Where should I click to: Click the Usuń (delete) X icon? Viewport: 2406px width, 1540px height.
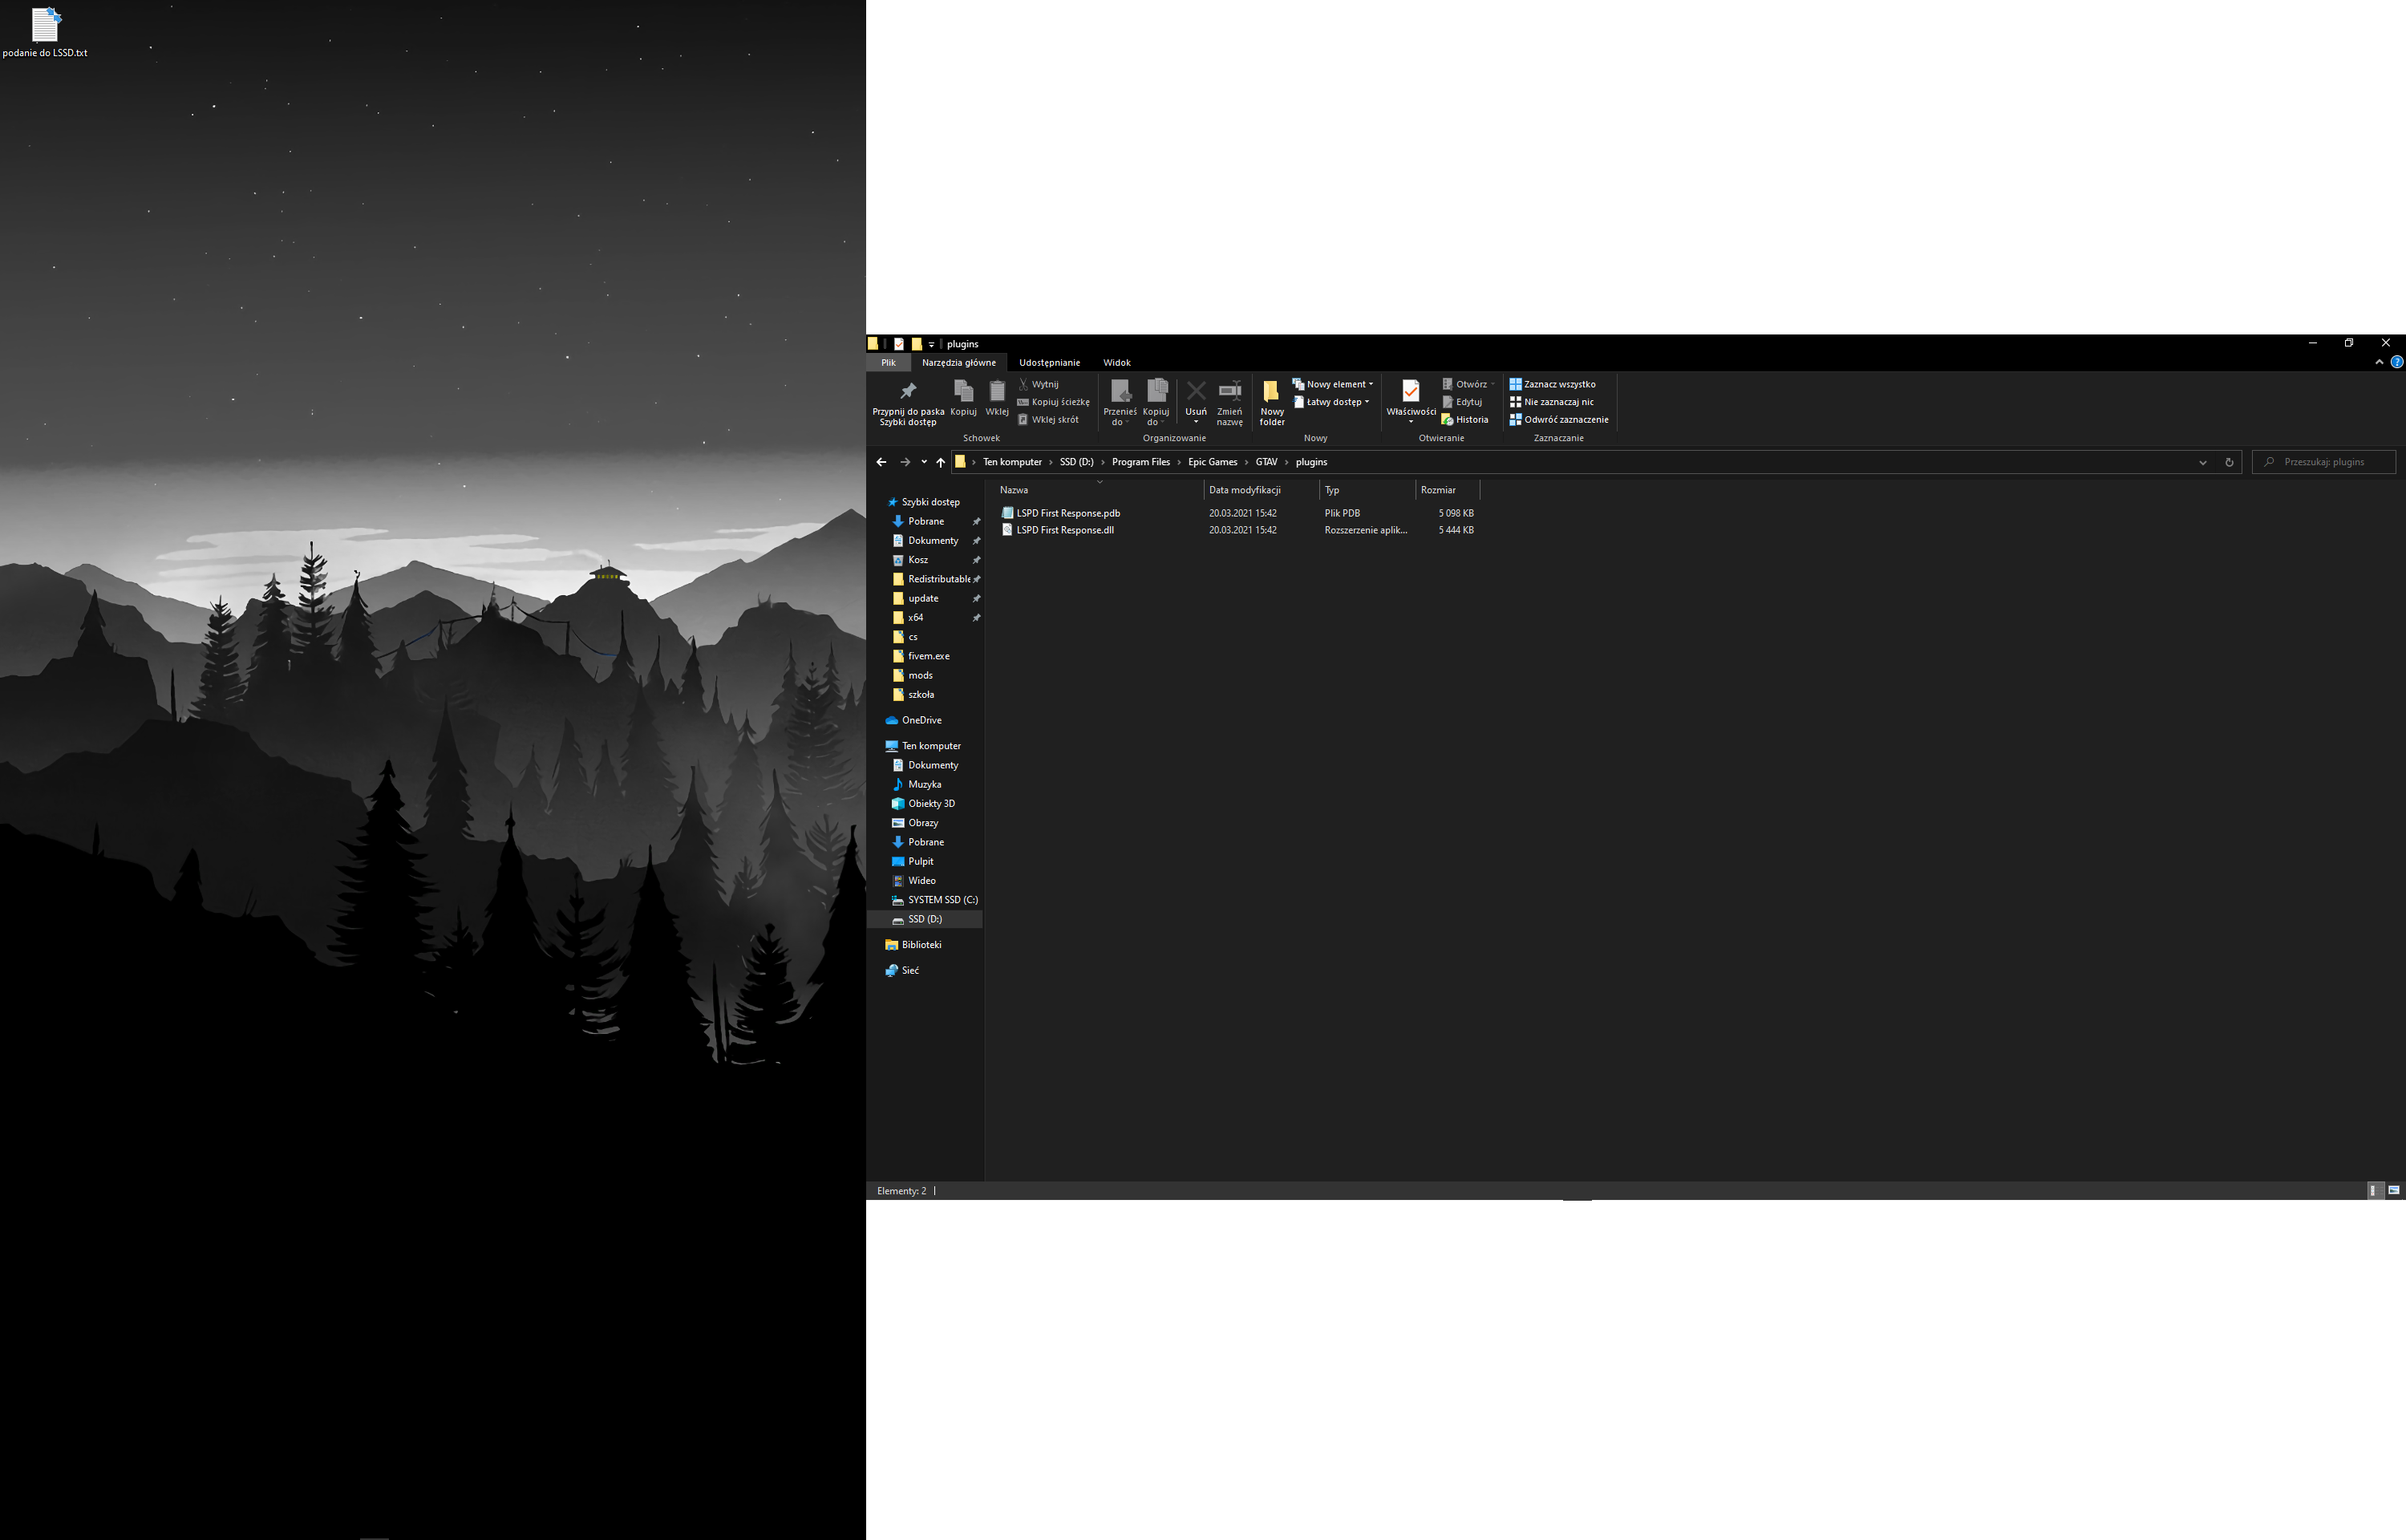[x=1196, y=391]
